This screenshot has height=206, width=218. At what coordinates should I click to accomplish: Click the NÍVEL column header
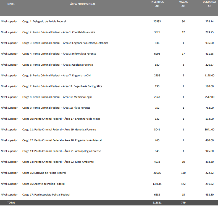[x=11, y=4]
